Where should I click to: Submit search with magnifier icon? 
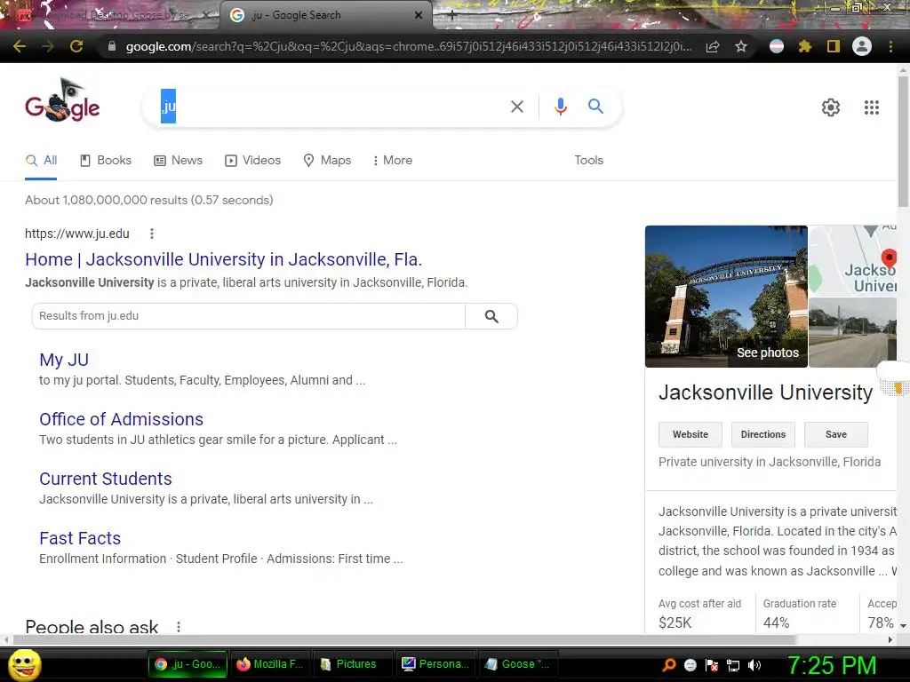tap(595, 107)
